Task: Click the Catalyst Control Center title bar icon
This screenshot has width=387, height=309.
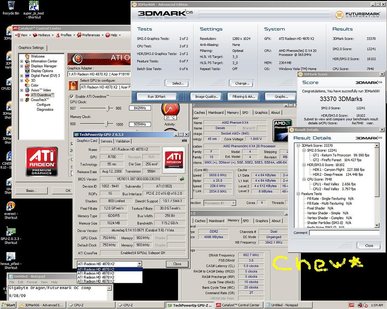Action: pos(15,28)
